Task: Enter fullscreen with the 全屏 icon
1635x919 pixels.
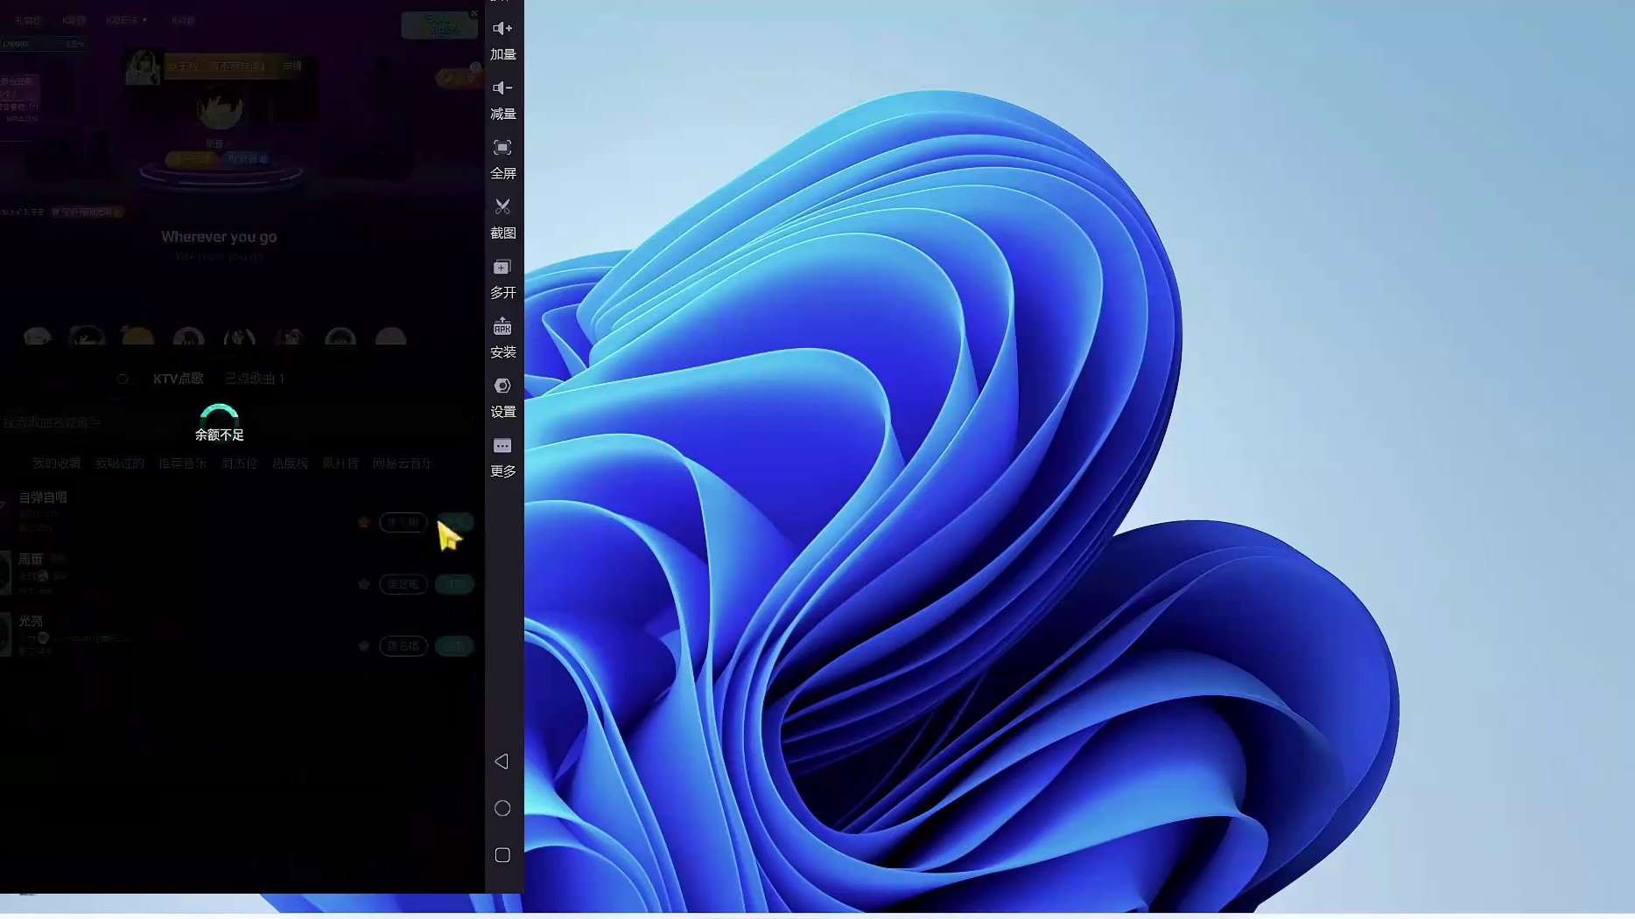Action: [502, 148]
